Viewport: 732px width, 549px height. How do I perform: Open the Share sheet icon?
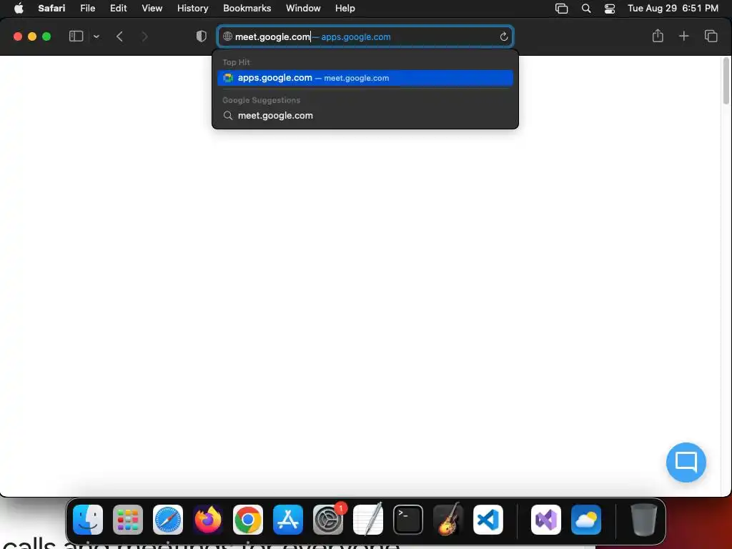coord(658,36)
